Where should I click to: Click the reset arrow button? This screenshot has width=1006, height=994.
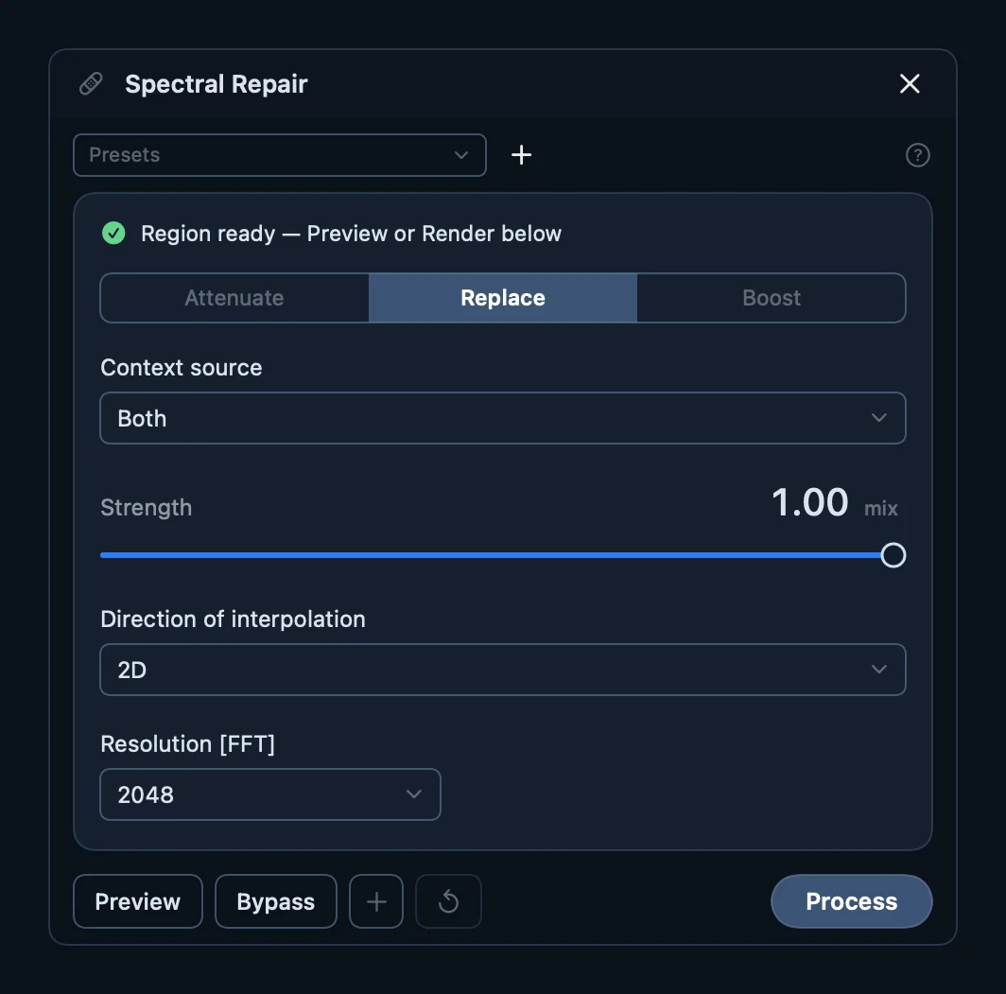(x=448, y=901)
